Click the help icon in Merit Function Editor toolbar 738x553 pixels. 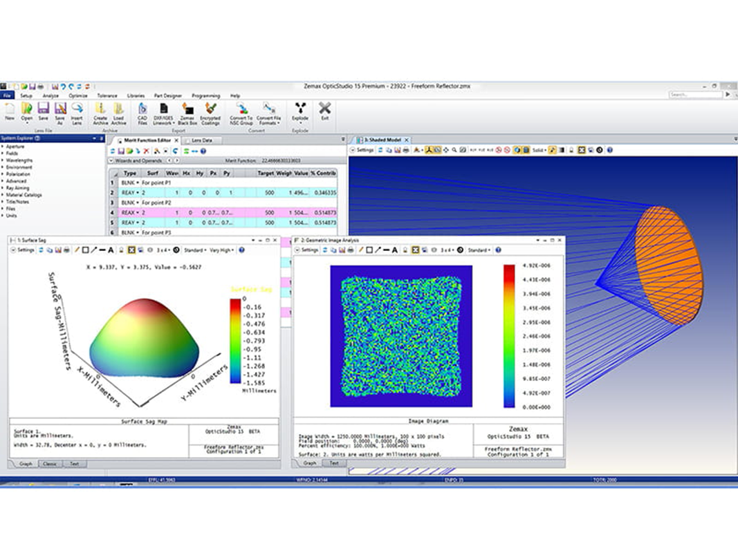[203, 151]
